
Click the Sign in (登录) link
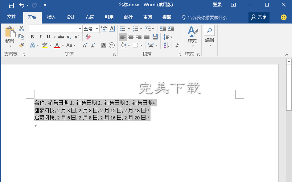point(217,5)
